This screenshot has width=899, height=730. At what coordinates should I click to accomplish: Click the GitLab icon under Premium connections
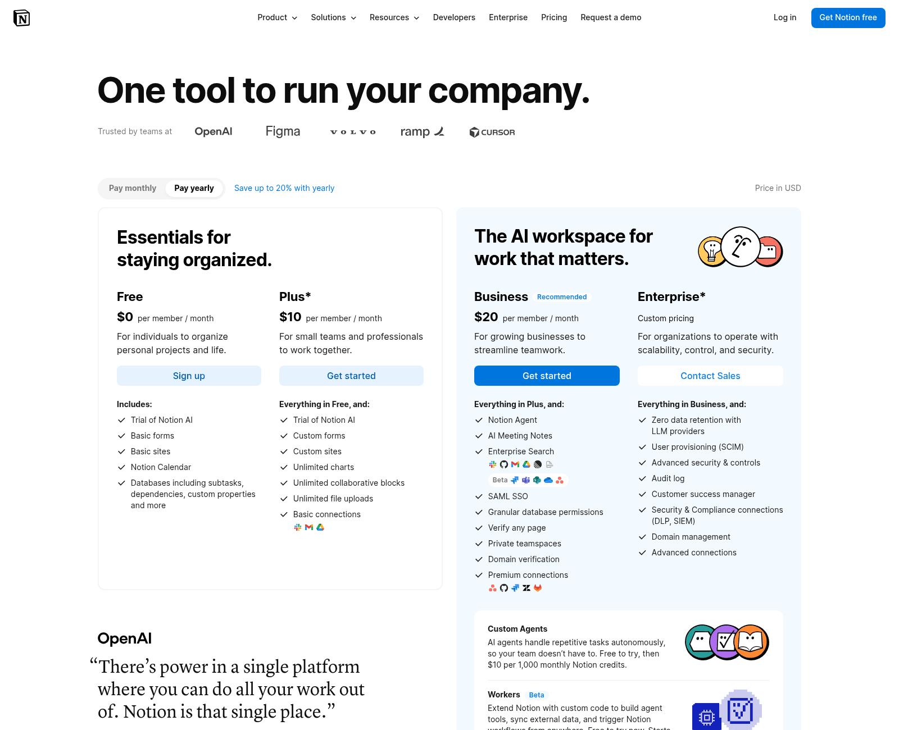tap(538, 588)
